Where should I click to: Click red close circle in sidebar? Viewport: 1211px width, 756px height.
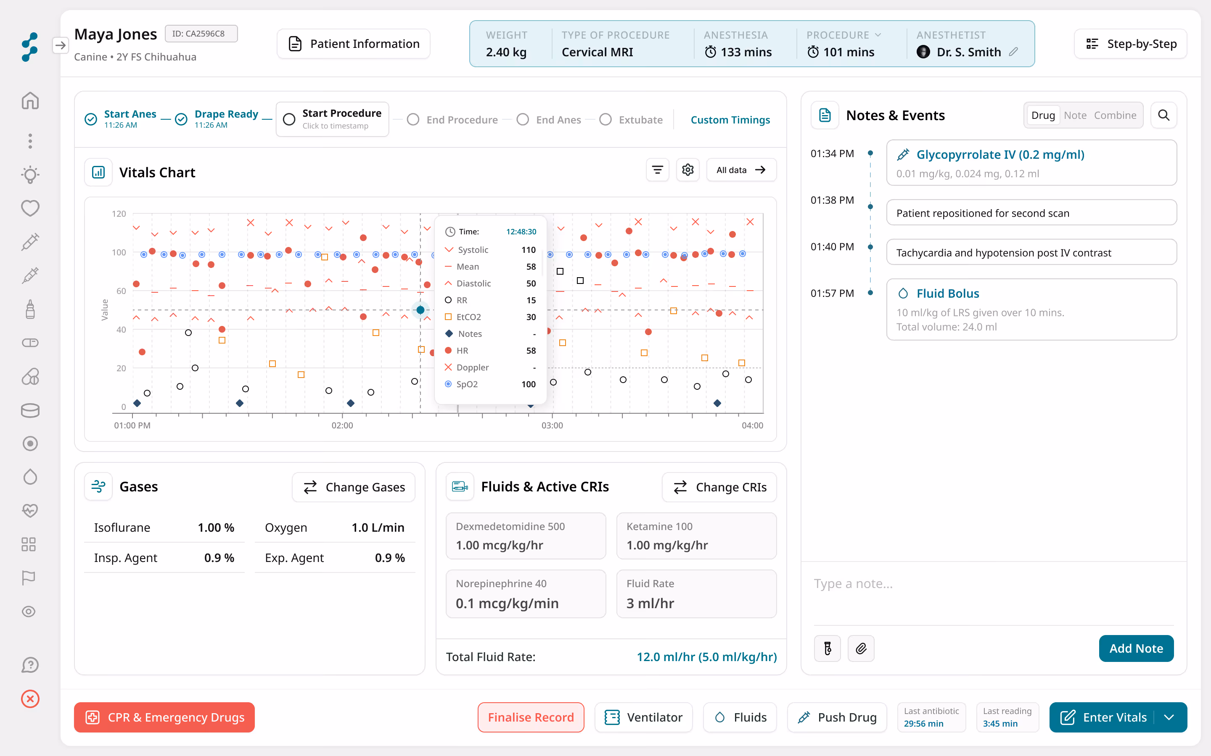click(30, 698)
